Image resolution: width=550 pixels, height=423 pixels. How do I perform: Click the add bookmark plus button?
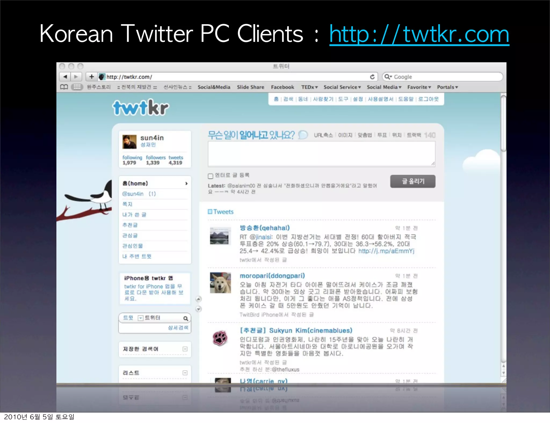coord(92,77)
